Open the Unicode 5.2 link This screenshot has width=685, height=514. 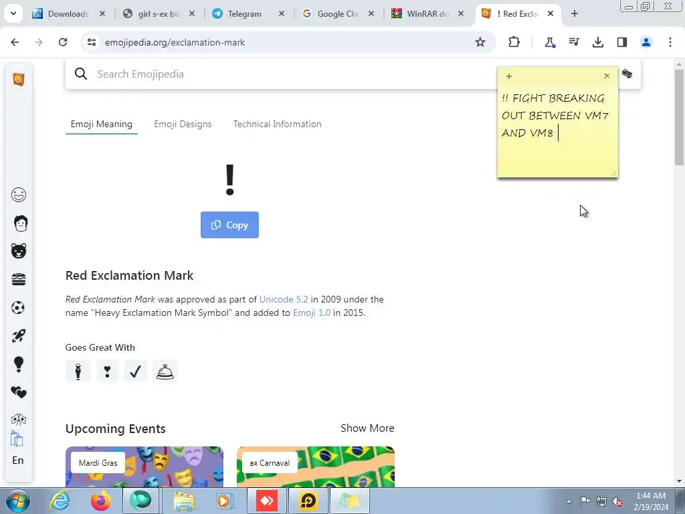click(x=284, y=299)
